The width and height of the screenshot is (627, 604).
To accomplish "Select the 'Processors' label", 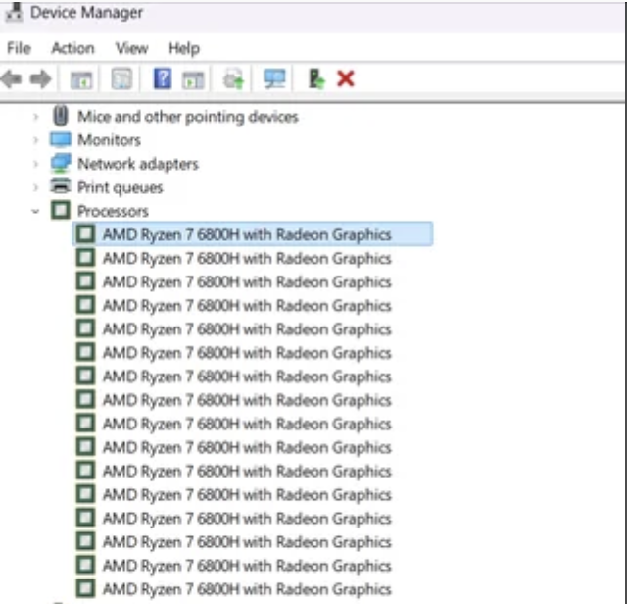I will click(x=113, y=212).
